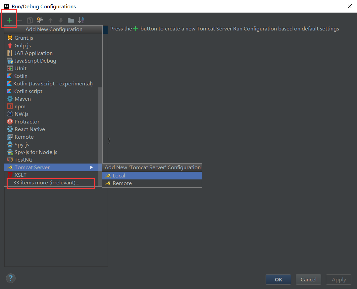
Task: Choose Remote in Tomcat Server submenu
Action: [122, 183]
